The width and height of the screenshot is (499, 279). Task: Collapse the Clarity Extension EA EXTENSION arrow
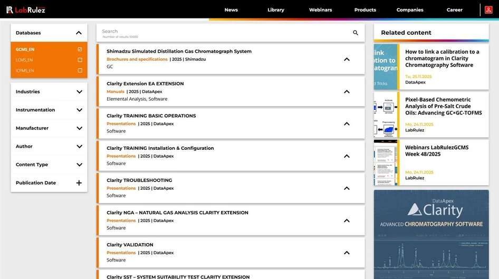tap(347, 91)
